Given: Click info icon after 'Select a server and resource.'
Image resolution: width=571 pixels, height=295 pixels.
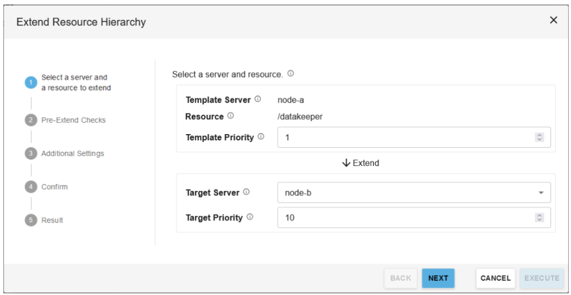Looking at the screenshot, I should (291, 74).
